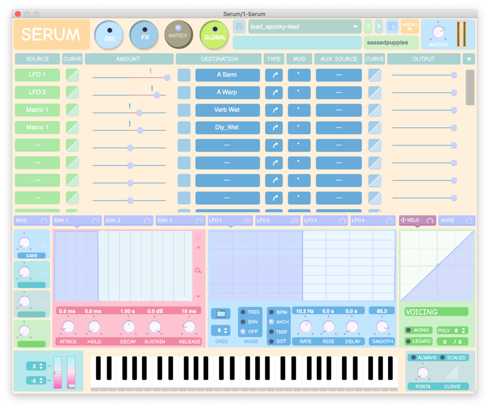Click the LFO 1 row curve icon
This screenshot has height=408, width=489.
(72, 75)
